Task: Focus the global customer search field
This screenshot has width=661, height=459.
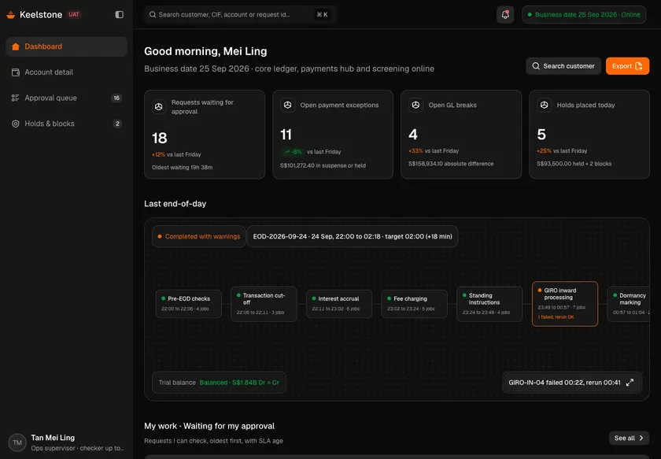Action: click(239, 15)
